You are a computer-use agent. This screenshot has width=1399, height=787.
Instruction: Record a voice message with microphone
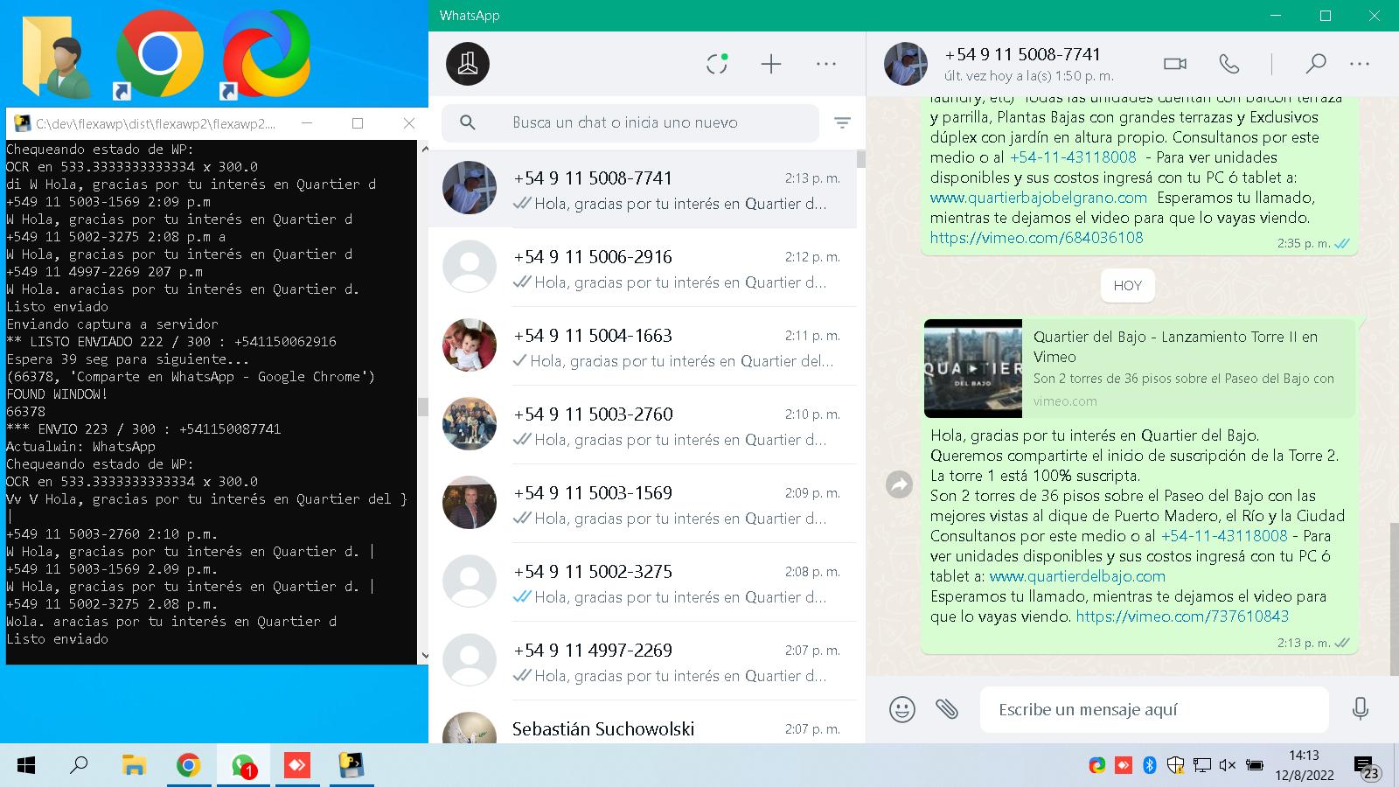tap(1361, 709)
